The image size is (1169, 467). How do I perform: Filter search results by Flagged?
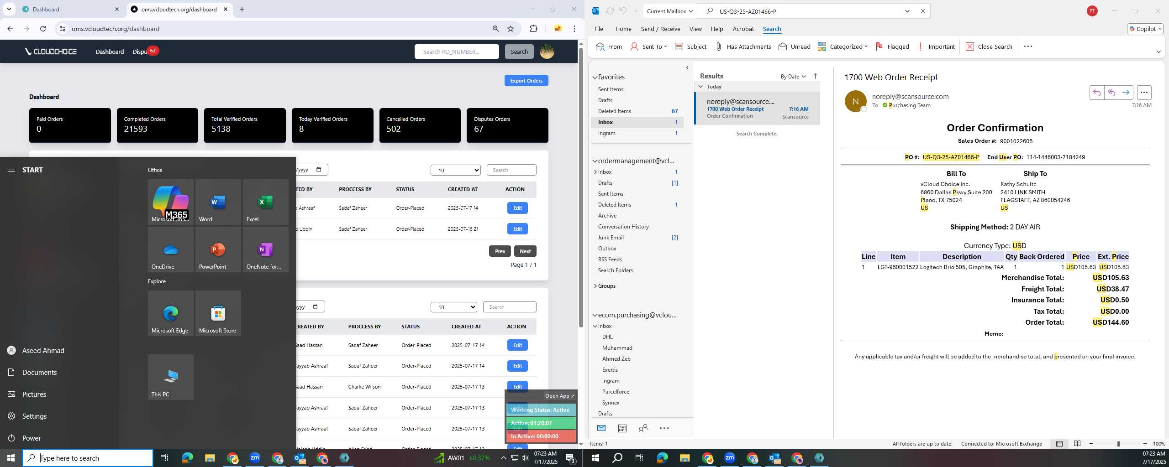[892, 47]
